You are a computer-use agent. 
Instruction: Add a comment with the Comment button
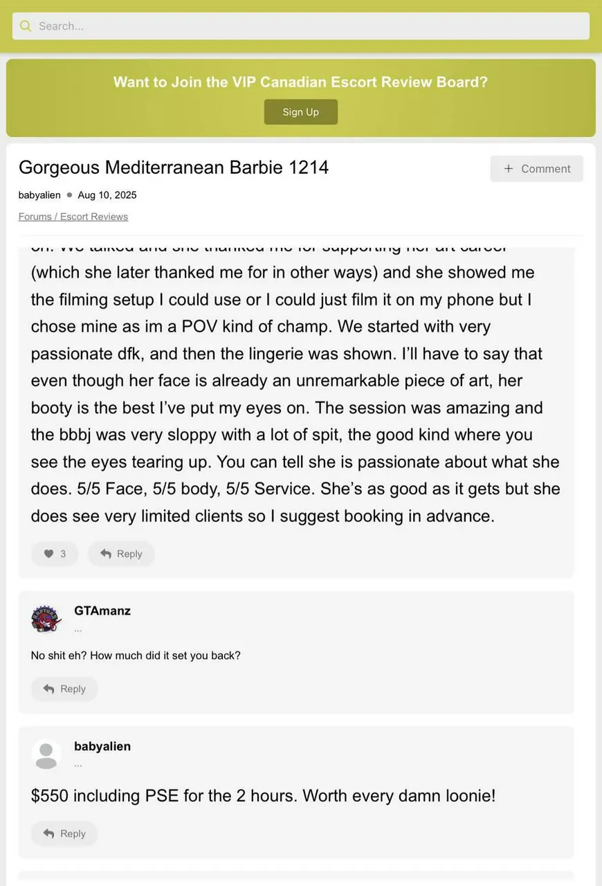(536, 169)
